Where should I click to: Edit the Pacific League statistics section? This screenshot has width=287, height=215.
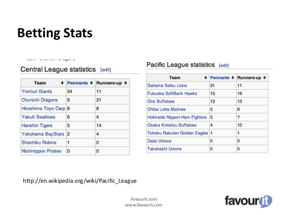click(x=224, y=66)
